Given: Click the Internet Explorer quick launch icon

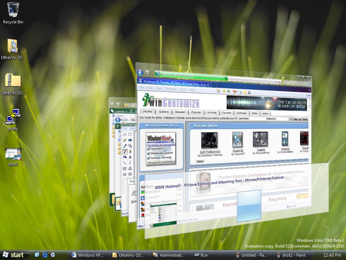Looking at the screenshot, I should (45, 255).
